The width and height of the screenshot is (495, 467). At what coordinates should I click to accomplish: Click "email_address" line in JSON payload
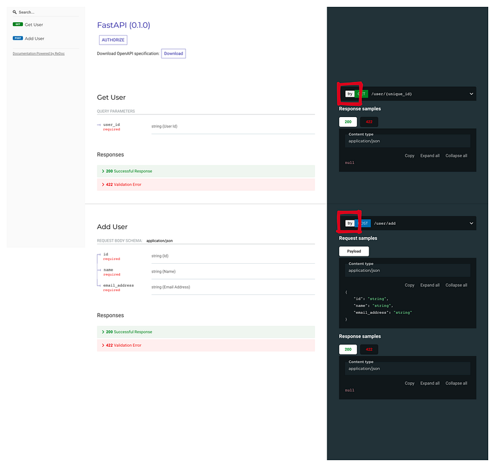point(383,313)
